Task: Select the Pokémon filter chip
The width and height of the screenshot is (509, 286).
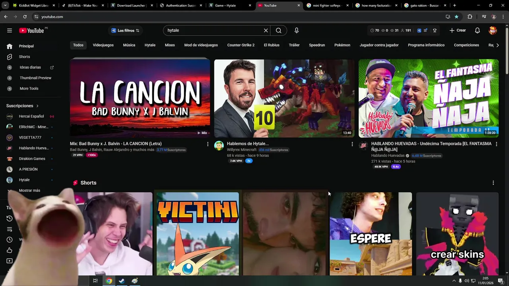Action: [x=342, y=45]
